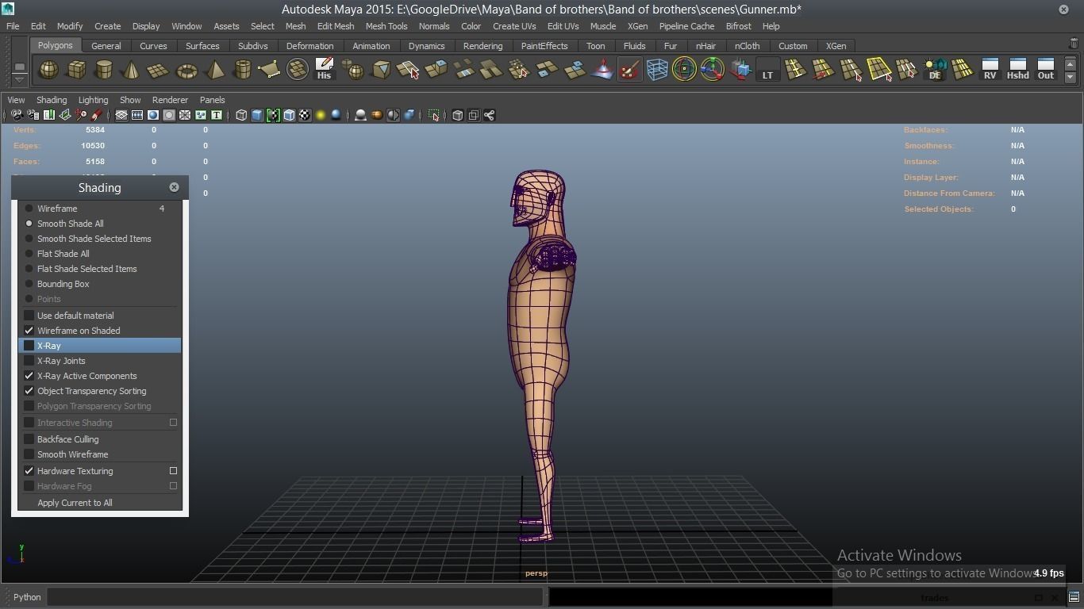Create a polygon cone primitive
The height and width of the screenshot is (609, 1084).
(x=132, y=70)
